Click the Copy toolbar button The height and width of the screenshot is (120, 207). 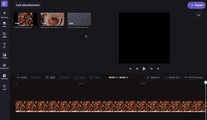click(x=80, y=77)
